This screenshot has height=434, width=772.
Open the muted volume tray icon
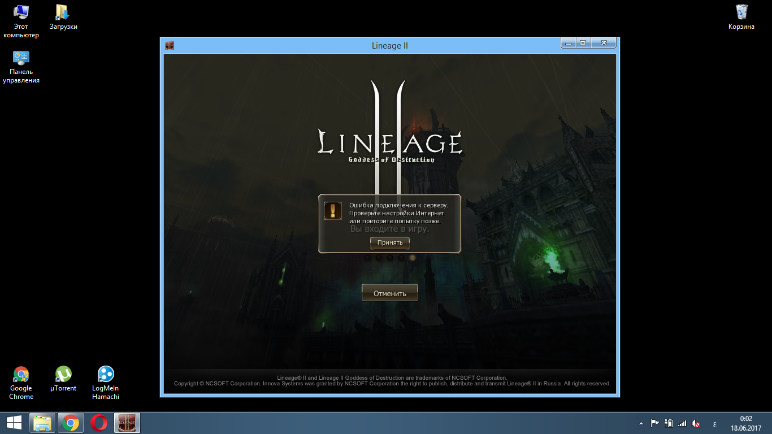pos(696,423)
